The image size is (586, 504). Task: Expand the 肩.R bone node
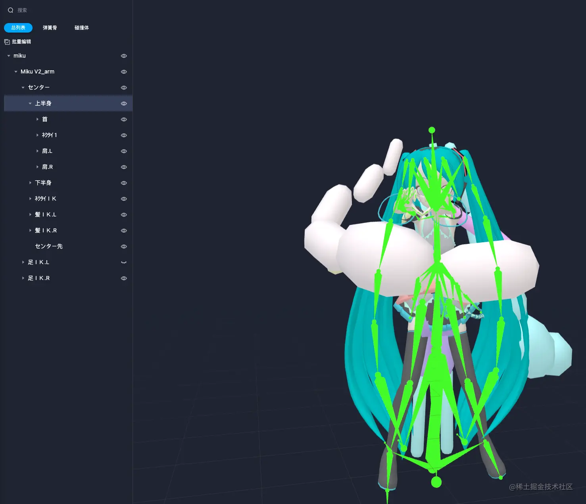click(x=37, y=167)
